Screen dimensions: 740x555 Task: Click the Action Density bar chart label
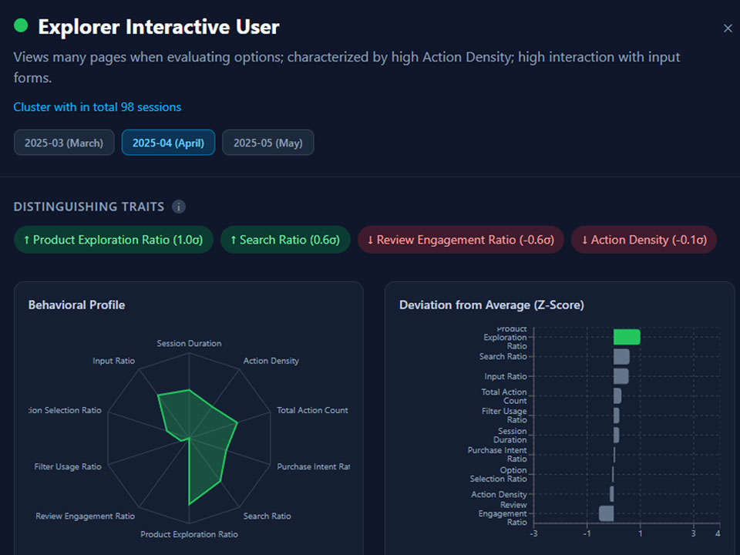coord(499,494)
